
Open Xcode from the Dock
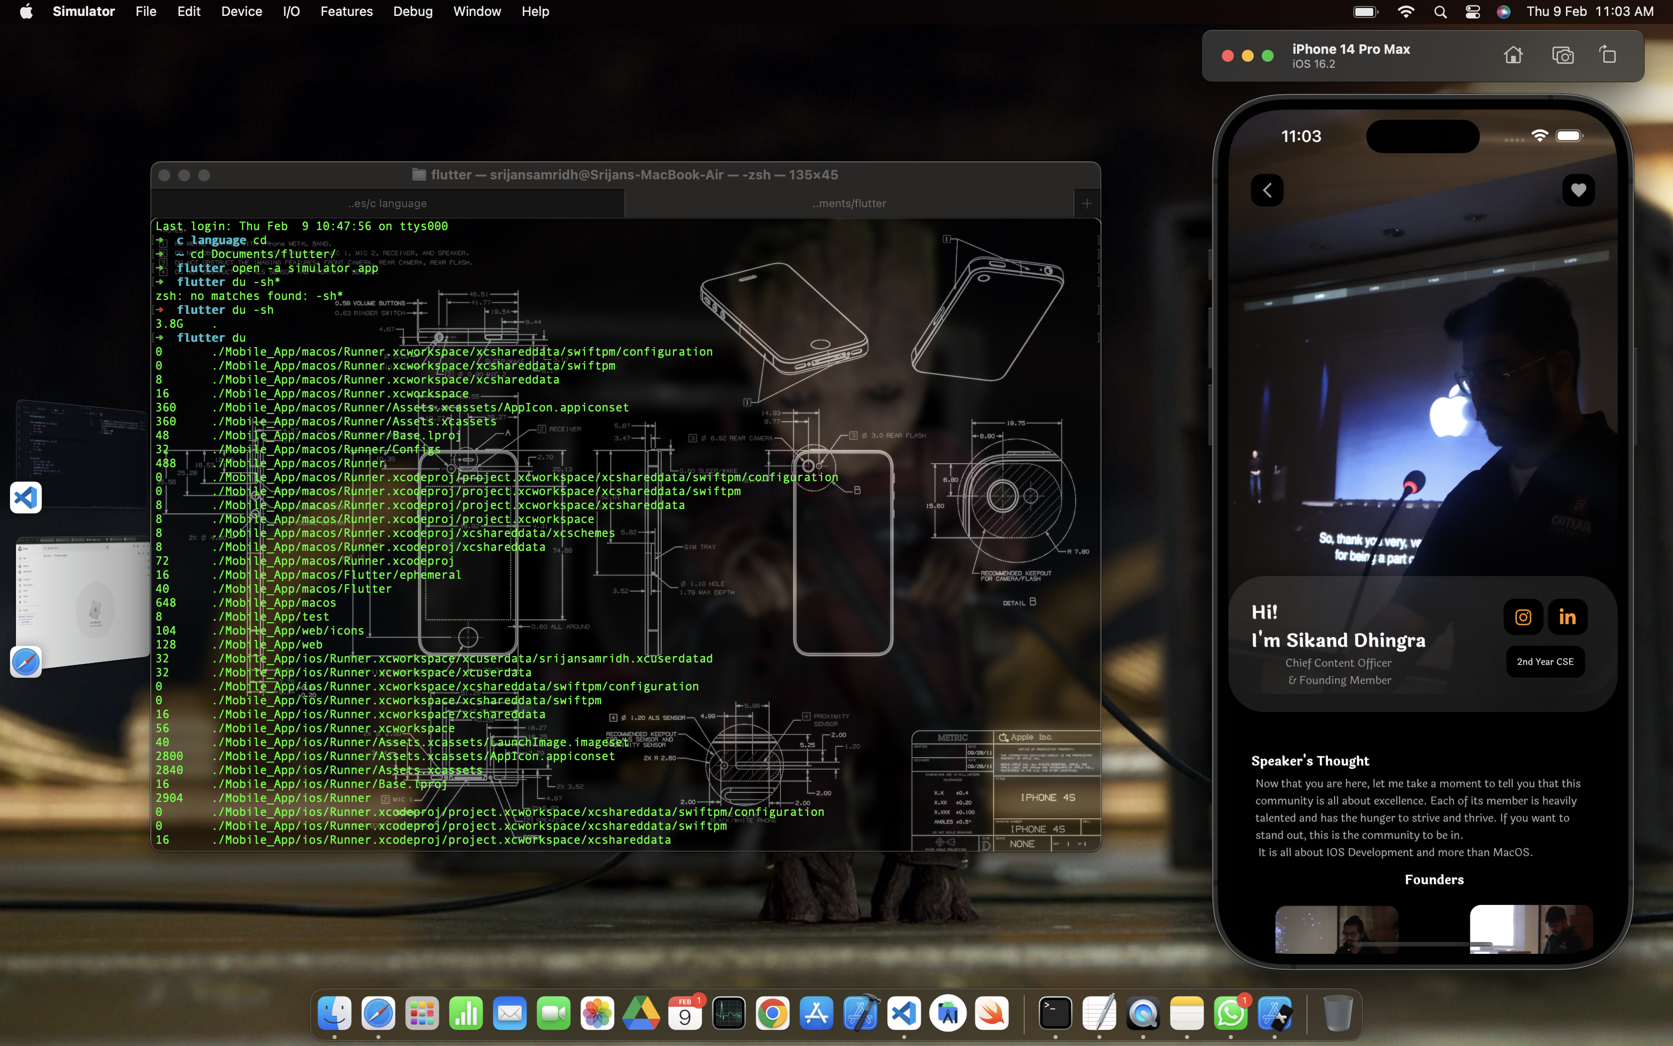pos(860,1014)
